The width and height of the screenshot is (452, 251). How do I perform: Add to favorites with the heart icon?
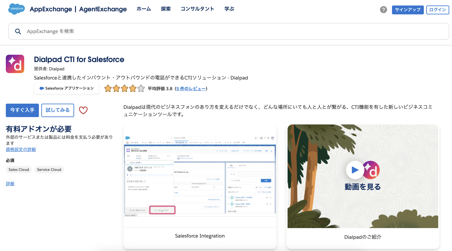(x=83, y=110)
